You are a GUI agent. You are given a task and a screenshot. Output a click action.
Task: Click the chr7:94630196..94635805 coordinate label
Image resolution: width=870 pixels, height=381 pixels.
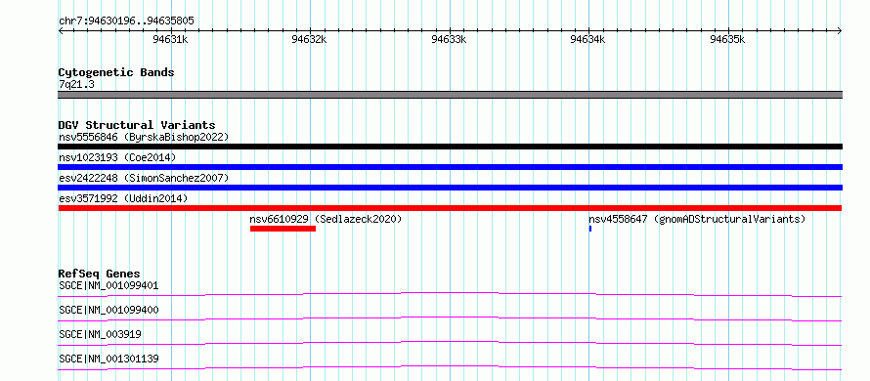(x=126, y=21)
